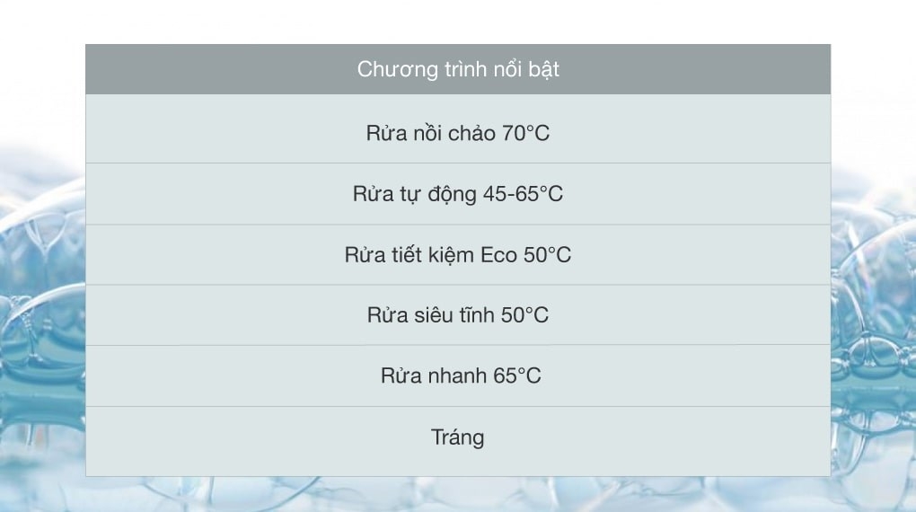Click 50°C in the Eco row
916x512 pixels.
click(x=547, y=255)
